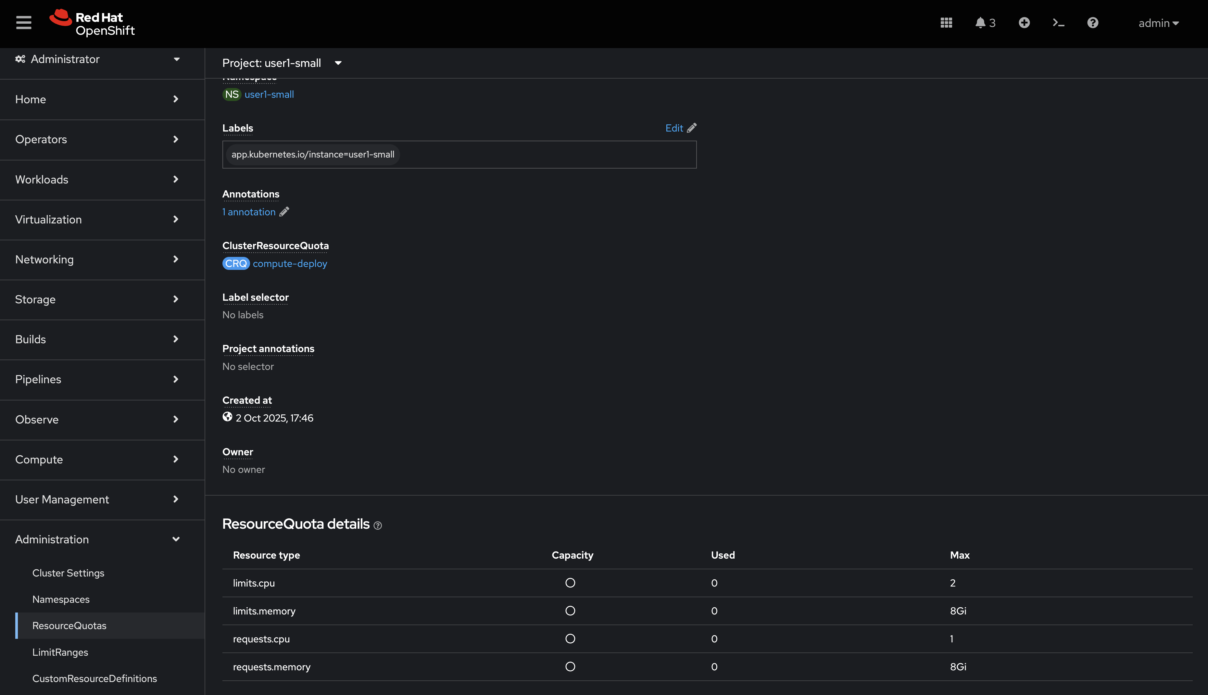Viewport: 1208px width, 695px height.
Task: Open the notifications bell showing 3 alerts
Action: pyautogui.click(x=981, y=22)
